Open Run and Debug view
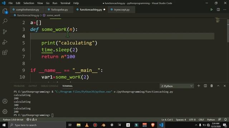Image resolution: width=229 pixels, height=128 pixels. [5, 42]
